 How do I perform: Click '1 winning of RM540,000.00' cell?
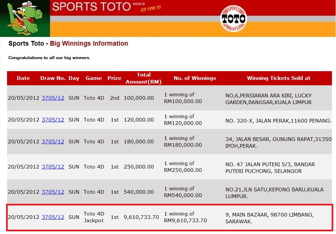point(183,192)
